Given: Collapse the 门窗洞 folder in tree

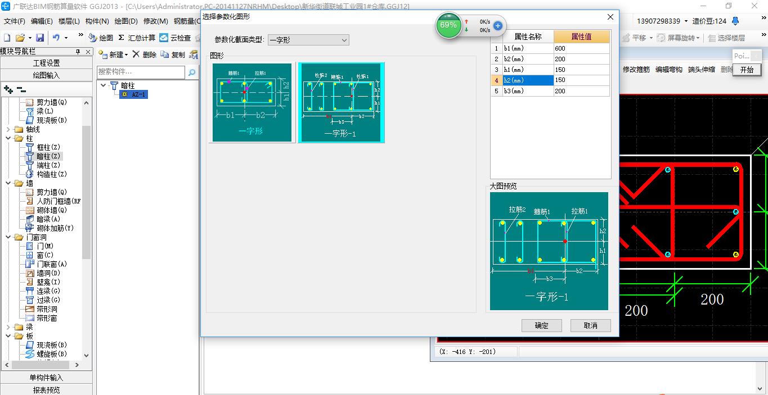Looking at the screenshot, I should (x=8, y=237).
